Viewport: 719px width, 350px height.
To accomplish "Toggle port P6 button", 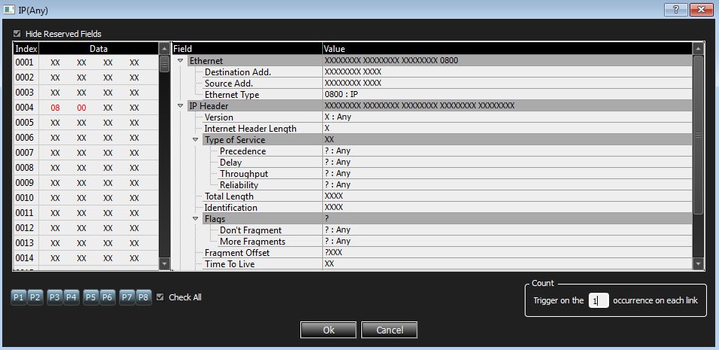I will pyautogui.click(x=108, y=297).
